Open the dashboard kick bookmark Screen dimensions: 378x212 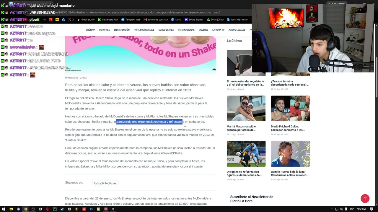pos(108,20)
